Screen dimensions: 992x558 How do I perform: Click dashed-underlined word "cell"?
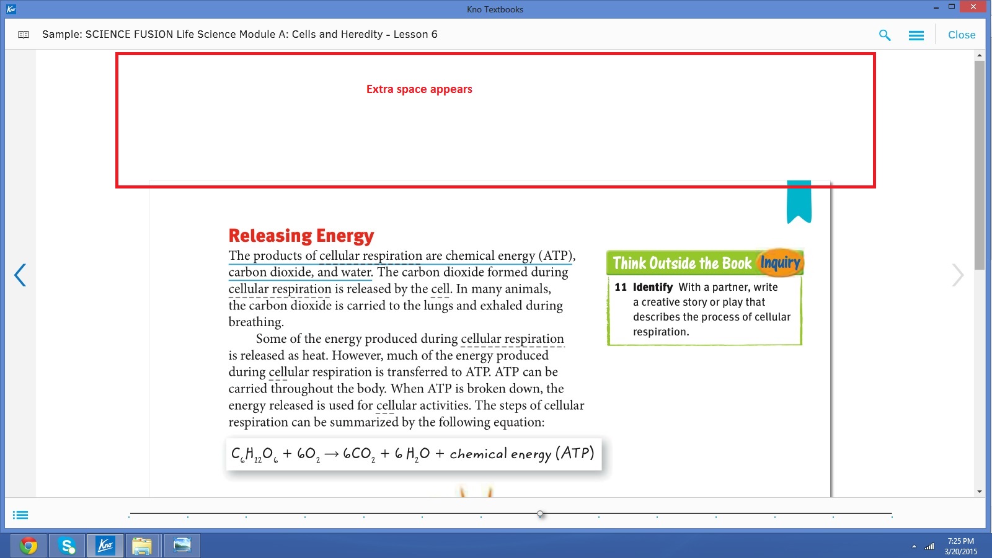click(441, 289)
